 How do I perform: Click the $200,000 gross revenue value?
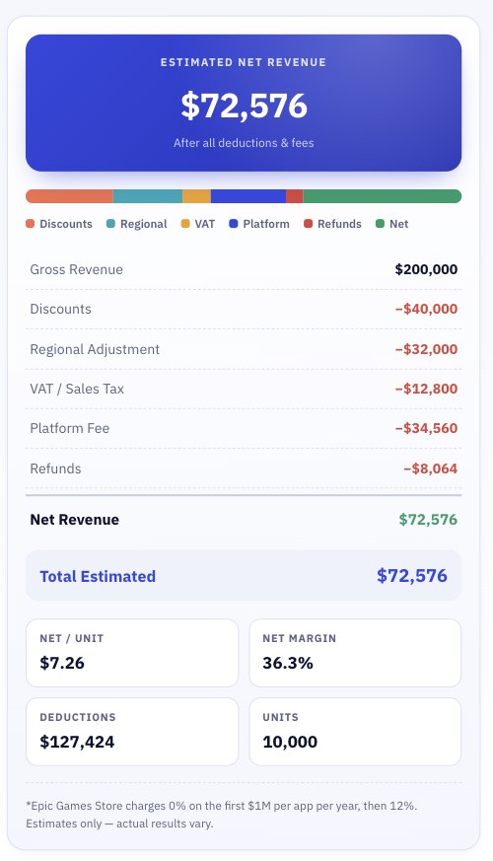pyautogui.click(x=426, y=269)
